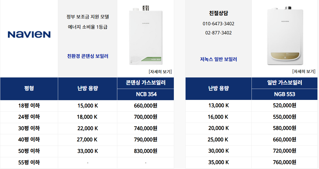Viewport: 319px width, 169px height.
Task: Select the 친환경 콘덴싱 보일러 link
Action: (88, 56)
